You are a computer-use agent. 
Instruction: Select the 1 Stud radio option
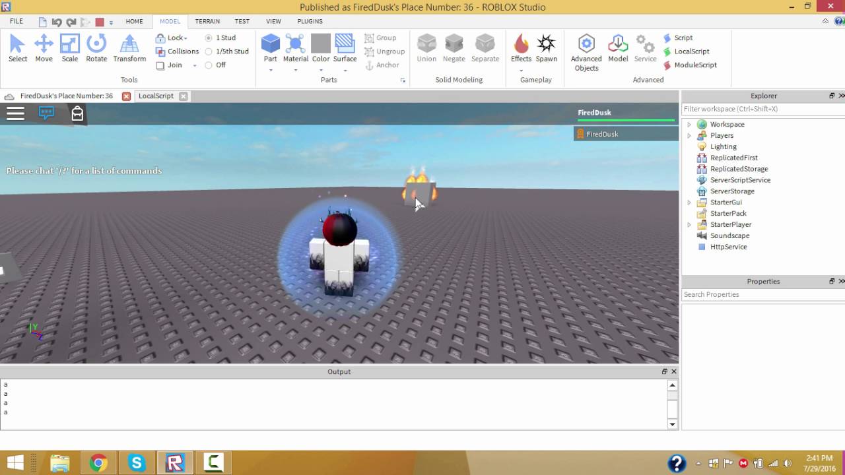point(209,38)
